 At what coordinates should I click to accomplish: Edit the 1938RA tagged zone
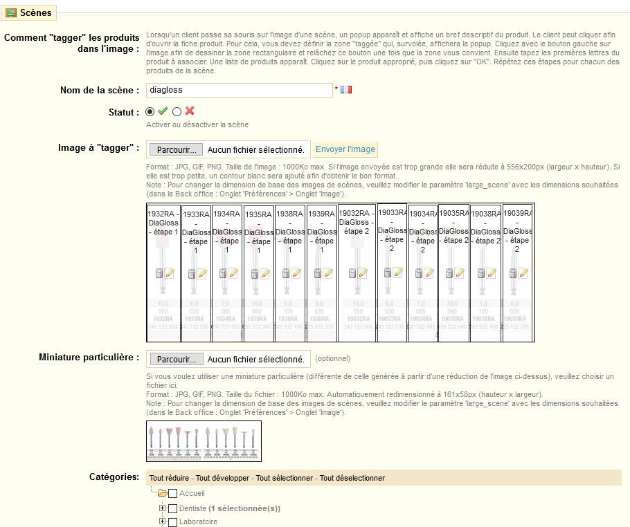click(x=296, y=273)
